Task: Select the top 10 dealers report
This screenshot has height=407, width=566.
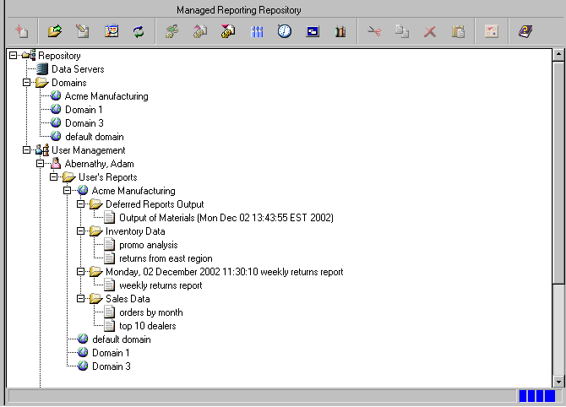Action: pos(148,326)
